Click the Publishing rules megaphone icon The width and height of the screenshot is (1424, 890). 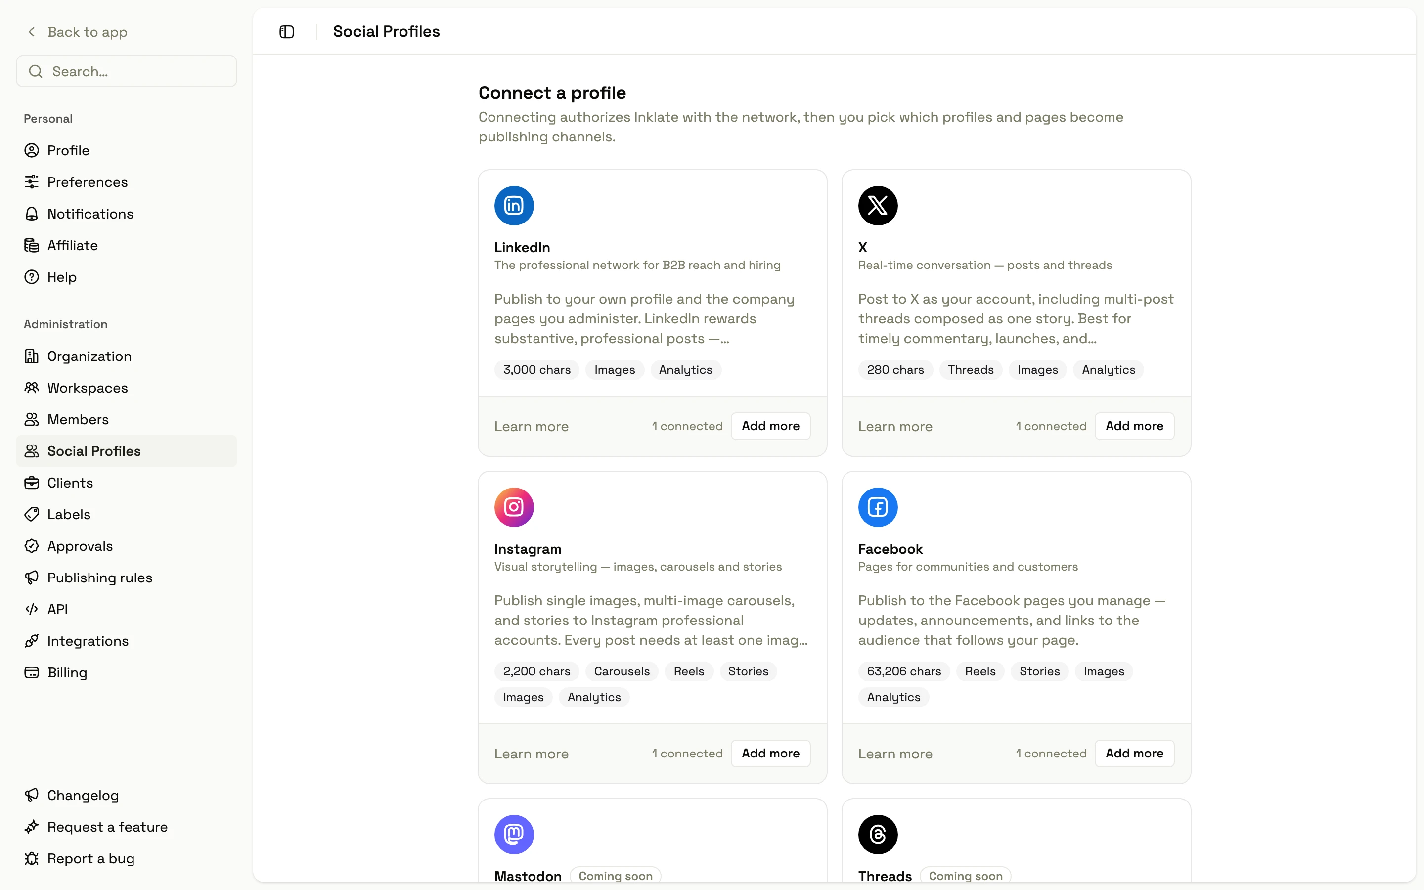(32, 578)
